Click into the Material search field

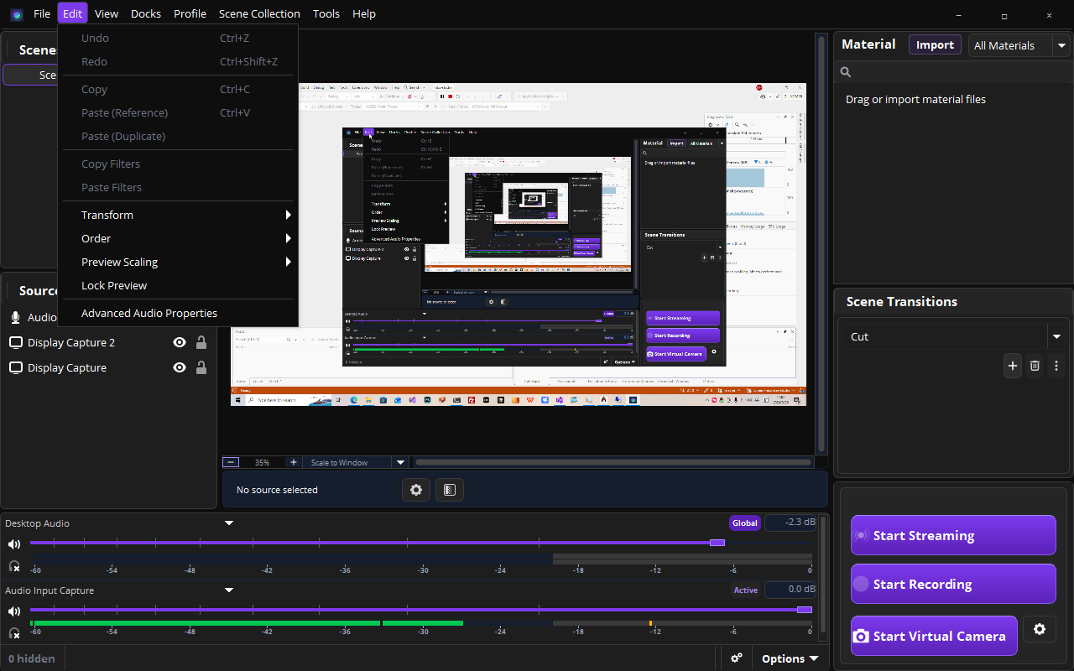tap(953, 73)
